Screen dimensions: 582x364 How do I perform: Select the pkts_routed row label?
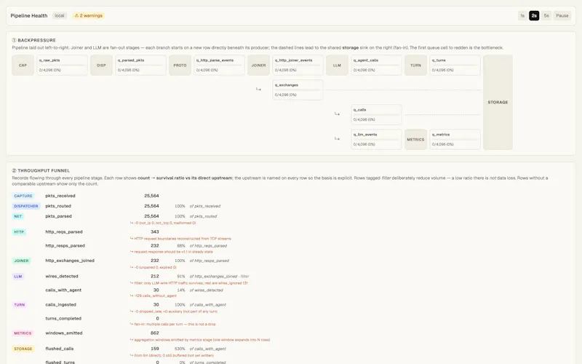point(58,206)
